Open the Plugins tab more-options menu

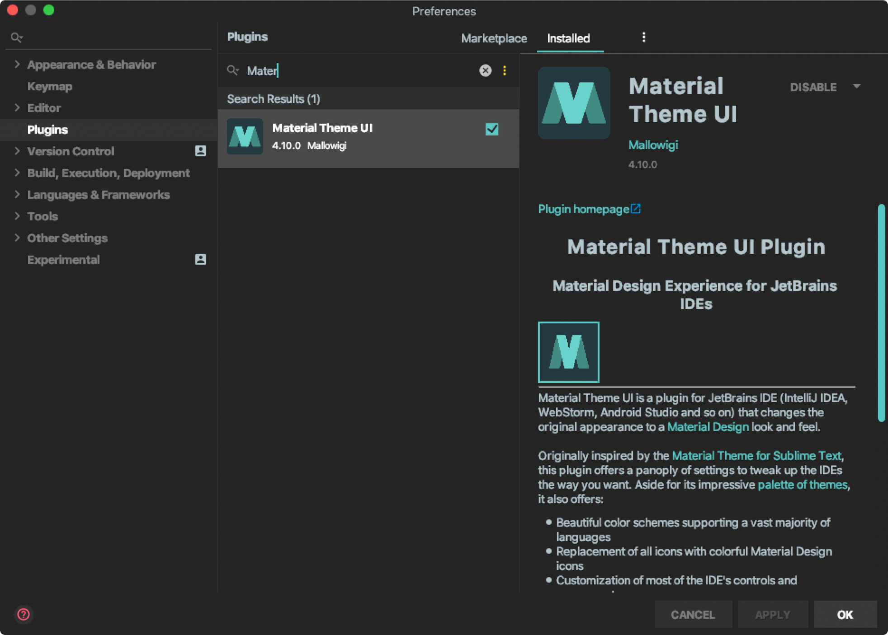point(643,37)
